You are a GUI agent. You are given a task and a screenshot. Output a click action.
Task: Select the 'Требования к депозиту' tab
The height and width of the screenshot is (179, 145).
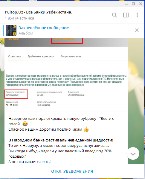coord(41,56)
